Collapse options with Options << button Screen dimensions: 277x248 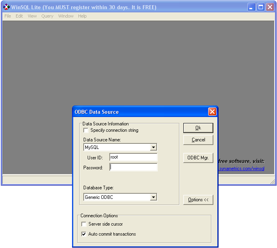point(198,200)
